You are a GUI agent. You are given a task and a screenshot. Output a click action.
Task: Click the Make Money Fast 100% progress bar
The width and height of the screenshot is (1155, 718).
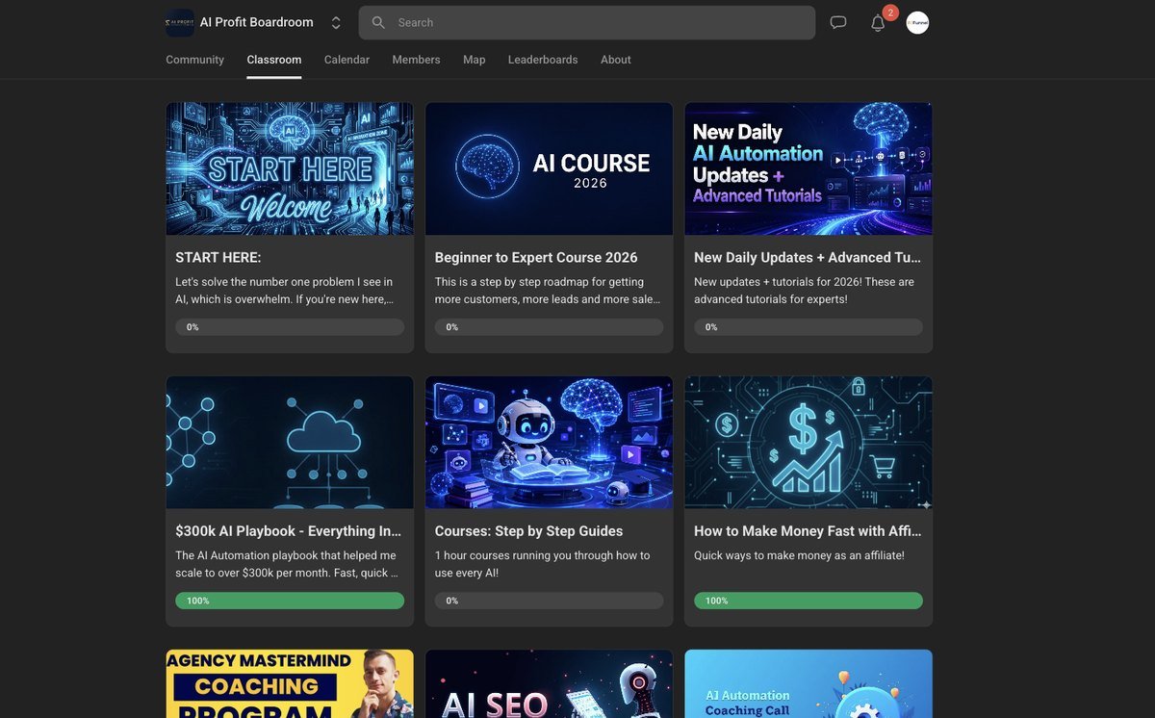click(808, 601)
